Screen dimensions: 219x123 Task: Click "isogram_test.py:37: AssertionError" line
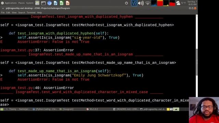[x=37, y=50]
